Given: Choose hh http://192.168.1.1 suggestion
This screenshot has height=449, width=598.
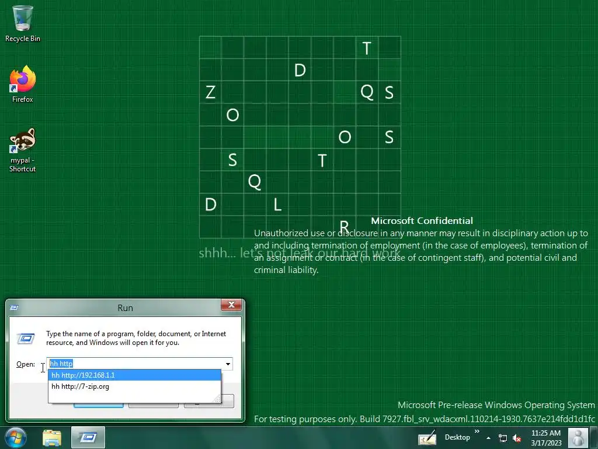Looking at the screenshot, I should [134, 375].
